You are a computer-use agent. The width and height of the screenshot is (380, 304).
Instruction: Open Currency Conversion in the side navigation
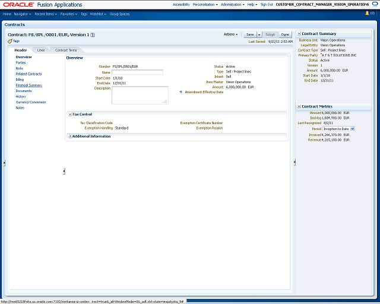[31, 102]
